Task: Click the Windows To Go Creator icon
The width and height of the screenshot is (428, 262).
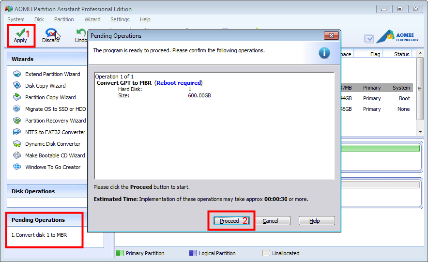Action: [17, 167]
